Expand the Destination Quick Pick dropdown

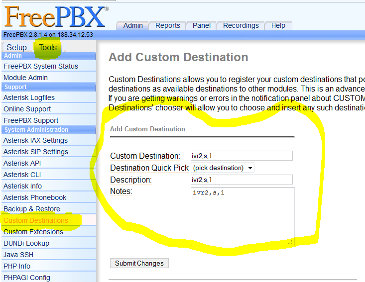(223, 168)
